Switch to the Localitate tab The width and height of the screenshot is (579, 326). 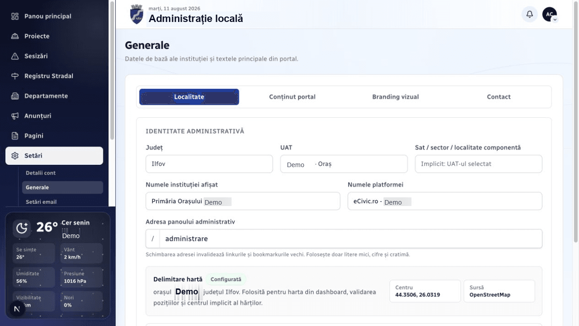point(189,97)
